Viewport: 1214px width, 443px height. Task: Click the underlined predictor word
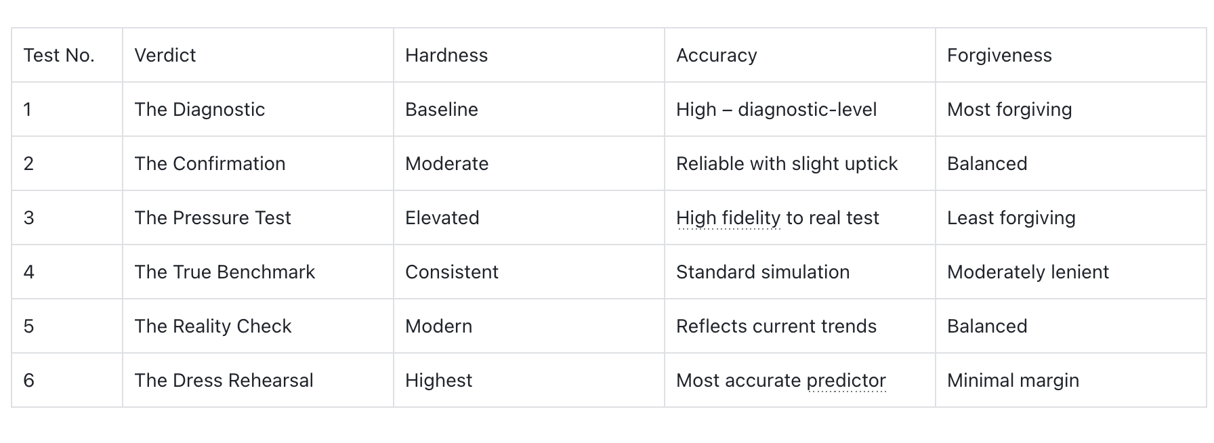[x=846, y=381]
